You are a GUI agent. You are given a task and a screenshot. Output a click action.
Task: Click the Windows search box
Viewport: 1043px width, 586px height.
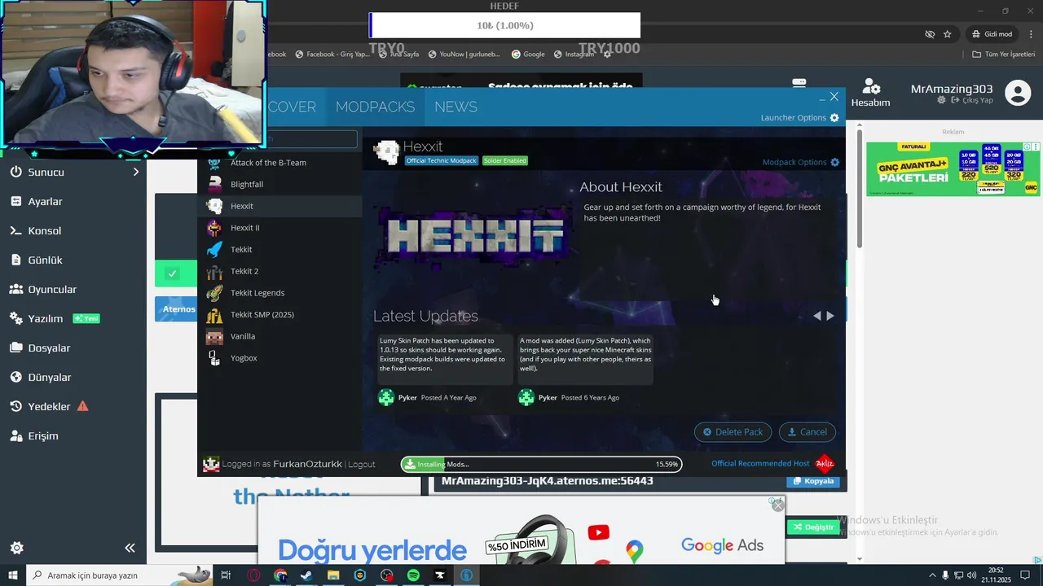click(x=119, y=575)
